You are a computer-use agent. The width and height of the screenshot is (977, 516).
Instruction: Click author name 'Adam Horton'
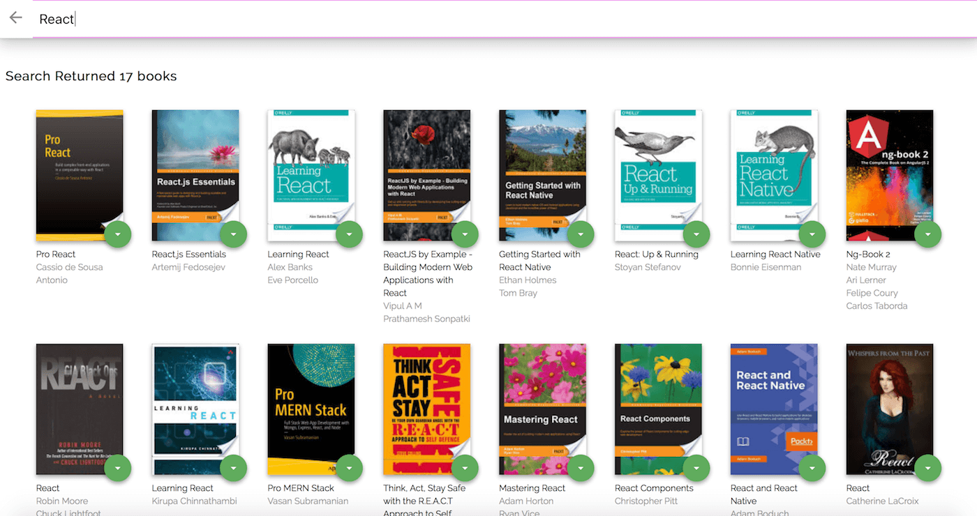coord(526,501)
